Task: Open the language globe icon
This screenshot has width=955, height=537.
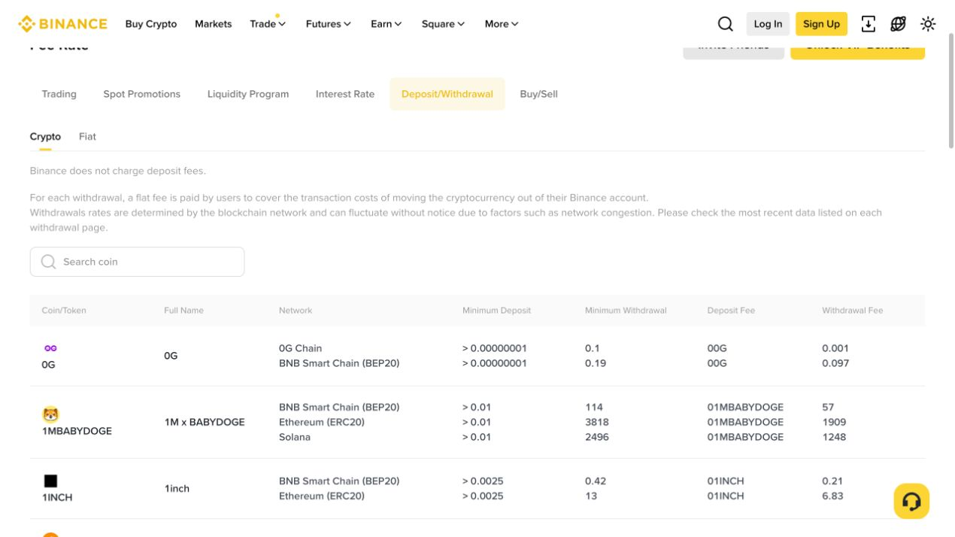Action: pos(898,24)
